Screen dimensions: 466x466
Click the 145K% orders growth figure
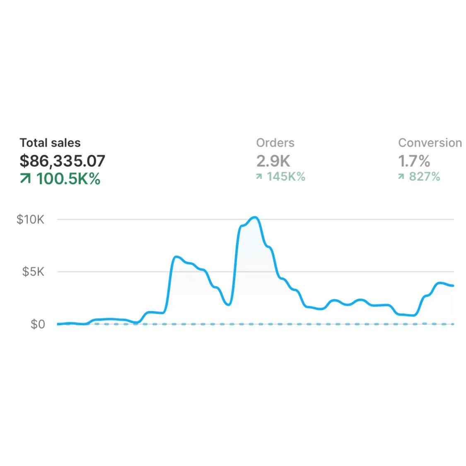click(x=286, y=177)
